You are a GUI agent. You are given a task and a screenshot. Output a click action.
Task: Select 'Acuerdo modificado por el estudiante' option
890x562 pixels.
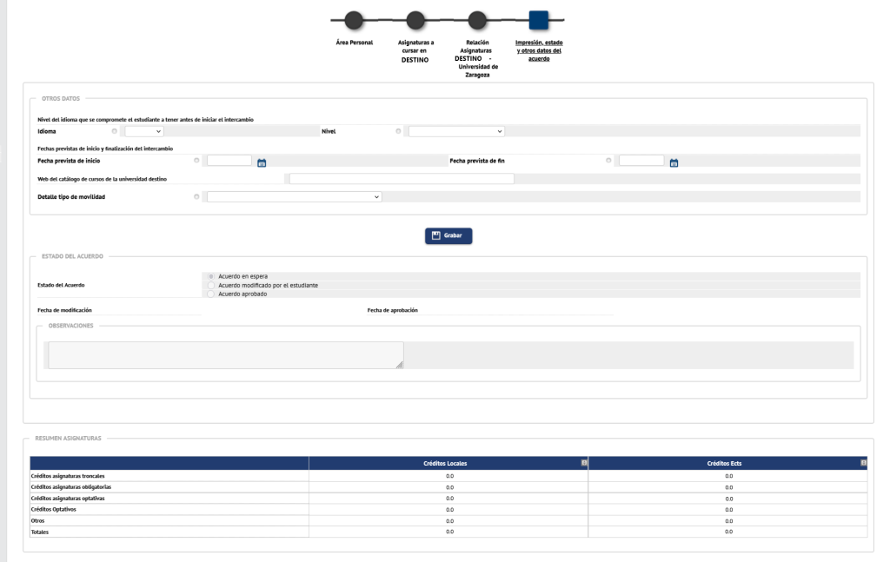tap(211, 285)
